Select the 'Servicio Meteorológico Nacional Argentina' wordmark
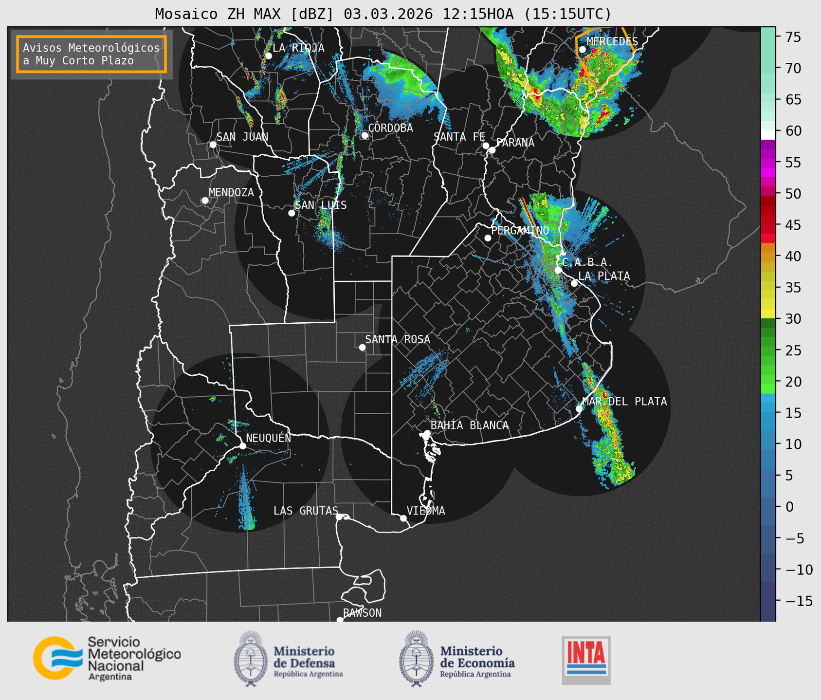 [x=134, y=659]
